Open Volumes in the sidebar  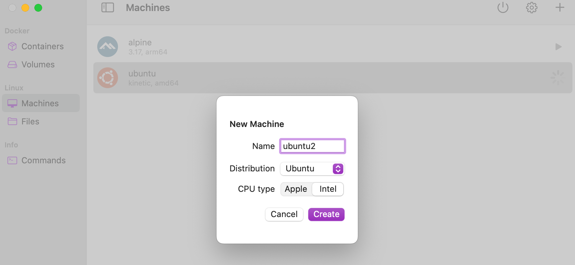(41, 64)
